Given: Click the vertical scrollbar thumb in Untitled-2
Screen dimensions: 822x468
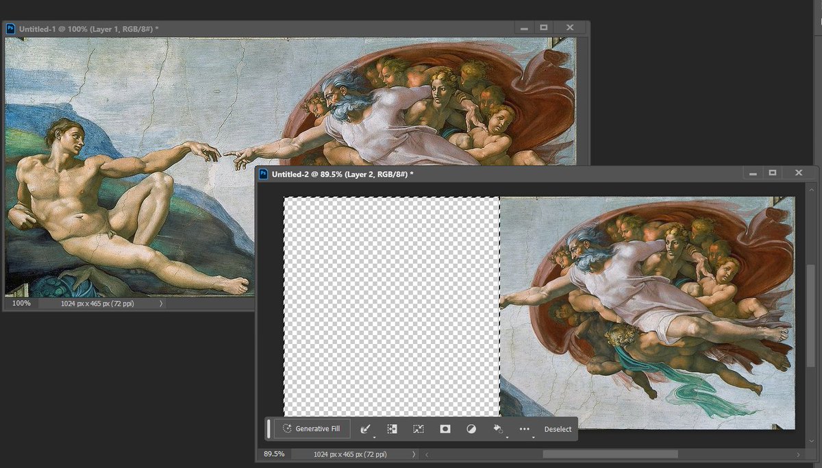Looking at the screenshot, I should (x=812, y=316).
